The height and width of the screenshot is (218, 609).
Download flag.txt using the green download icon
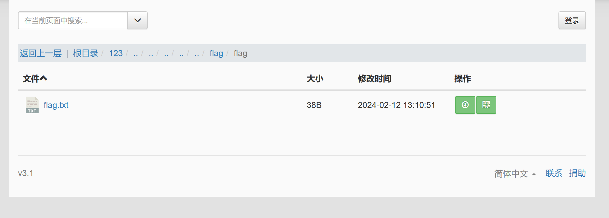point(465,105)
